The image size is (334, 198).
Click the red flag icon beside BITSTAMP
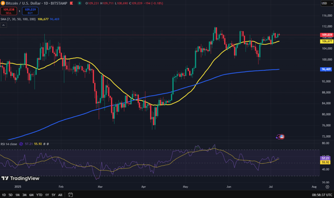point(71,3)
